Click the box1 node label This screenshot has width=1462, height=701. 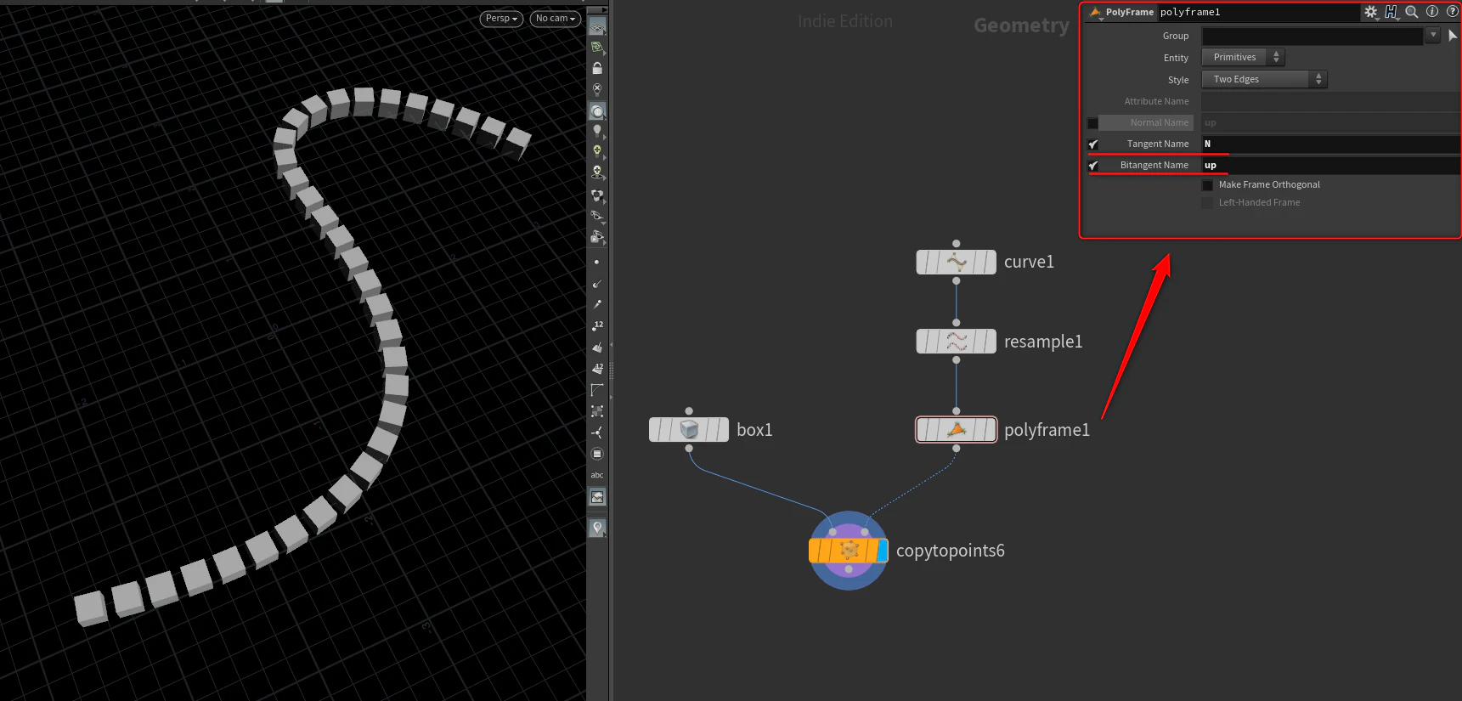(x=754, y=430)
